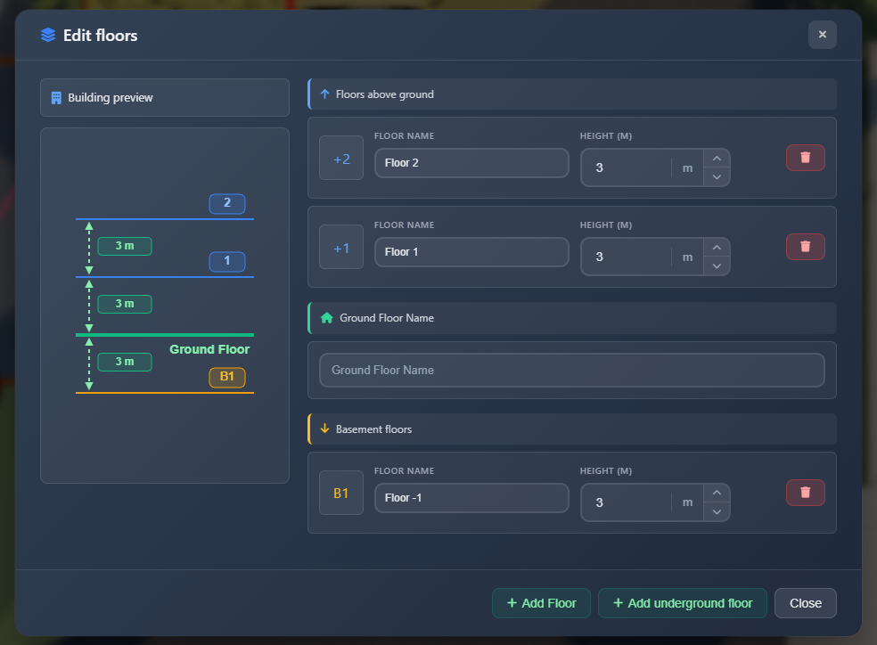Increase Floor 2 height with up stepper

tap(716, 157)
